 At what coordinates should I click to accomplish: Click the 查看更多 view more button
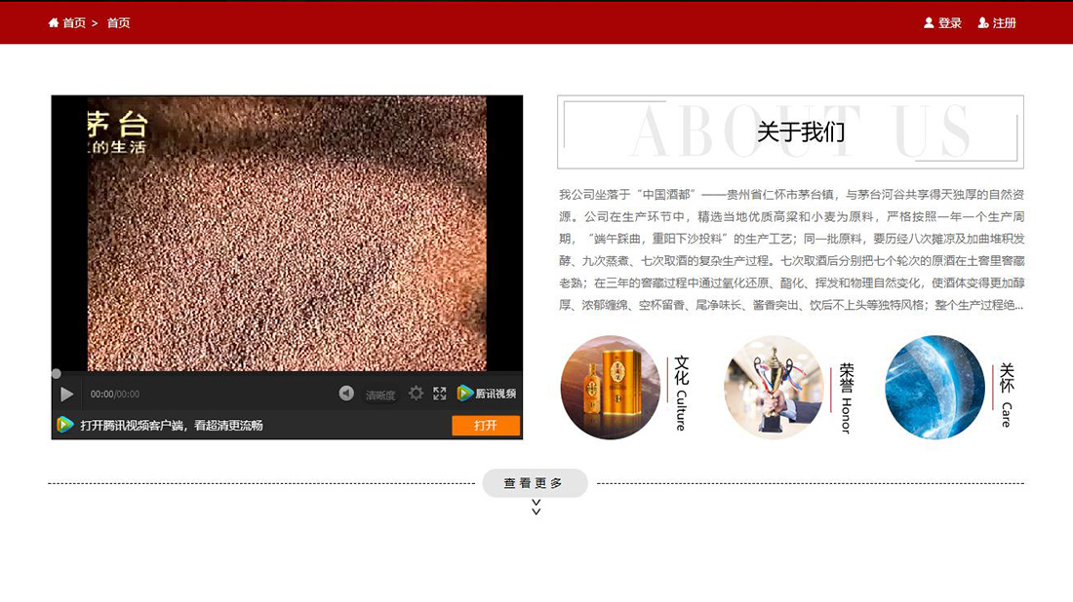[536, 483]
